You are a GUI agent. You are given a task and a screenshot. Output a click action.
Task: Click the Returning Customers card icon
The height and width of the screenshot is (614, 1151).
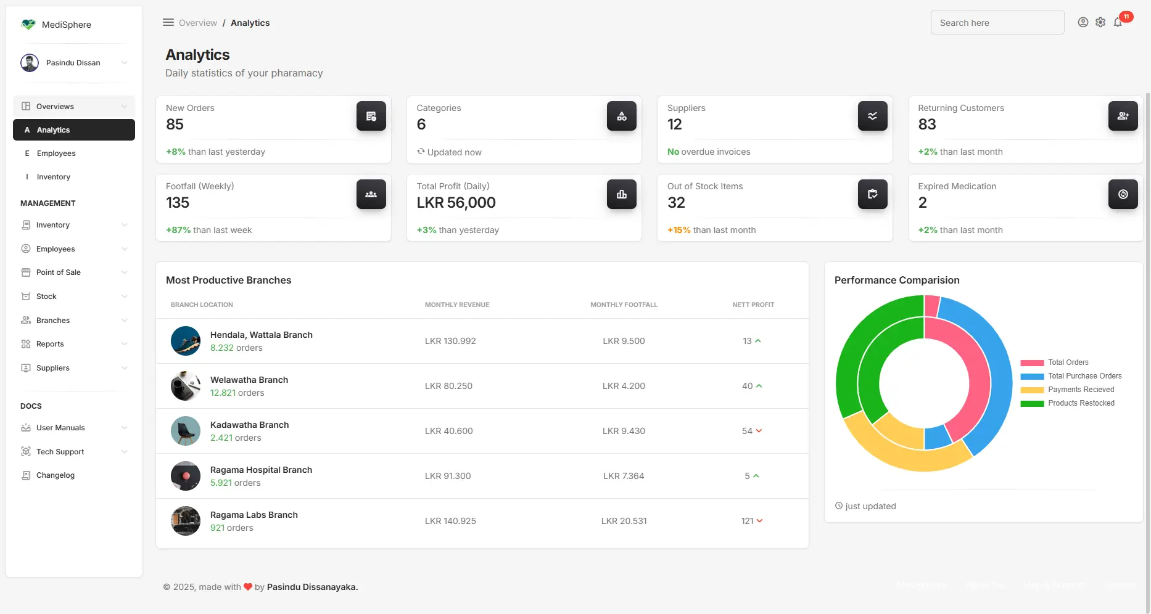click(1123, 116)
